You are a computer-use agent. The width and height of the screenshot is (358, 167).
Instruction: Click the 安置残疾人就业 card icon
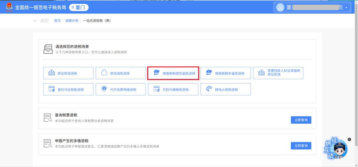coord(262,73)
